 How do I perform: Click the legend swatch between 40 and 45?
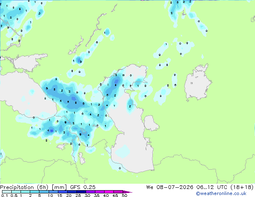(x=109, y=192)
